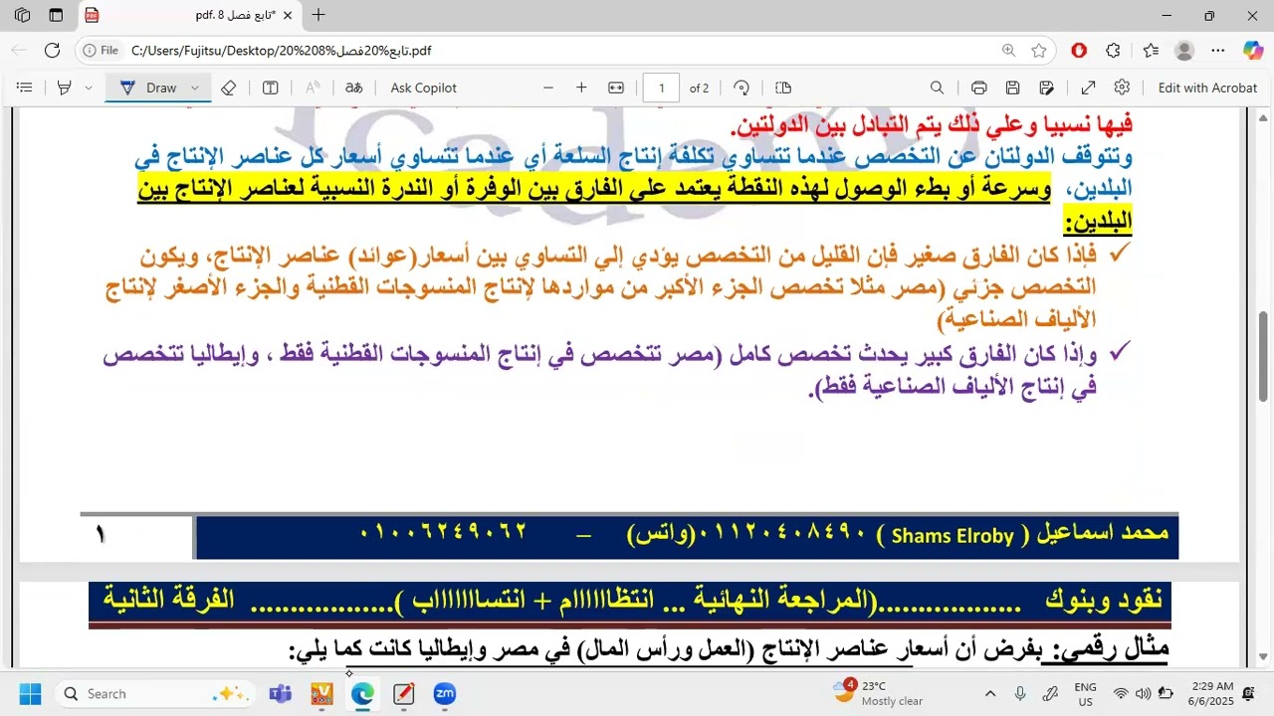Click the page number input field
This screenshot has width=1274, height=716.
pos(661,88)
